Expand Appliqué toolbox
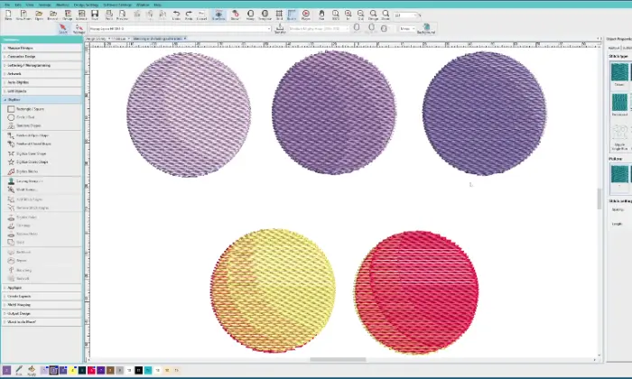The image size is (632, 379). pos(42,288)
